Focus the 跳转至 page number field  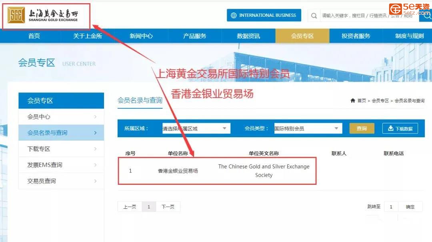tap(391, 207)
